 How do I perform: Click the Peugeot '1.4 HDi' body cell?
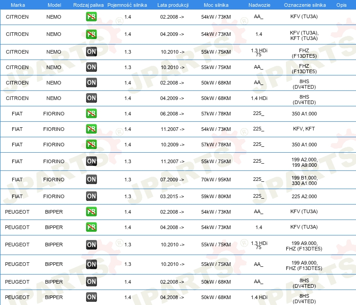[x=259, y=297]
